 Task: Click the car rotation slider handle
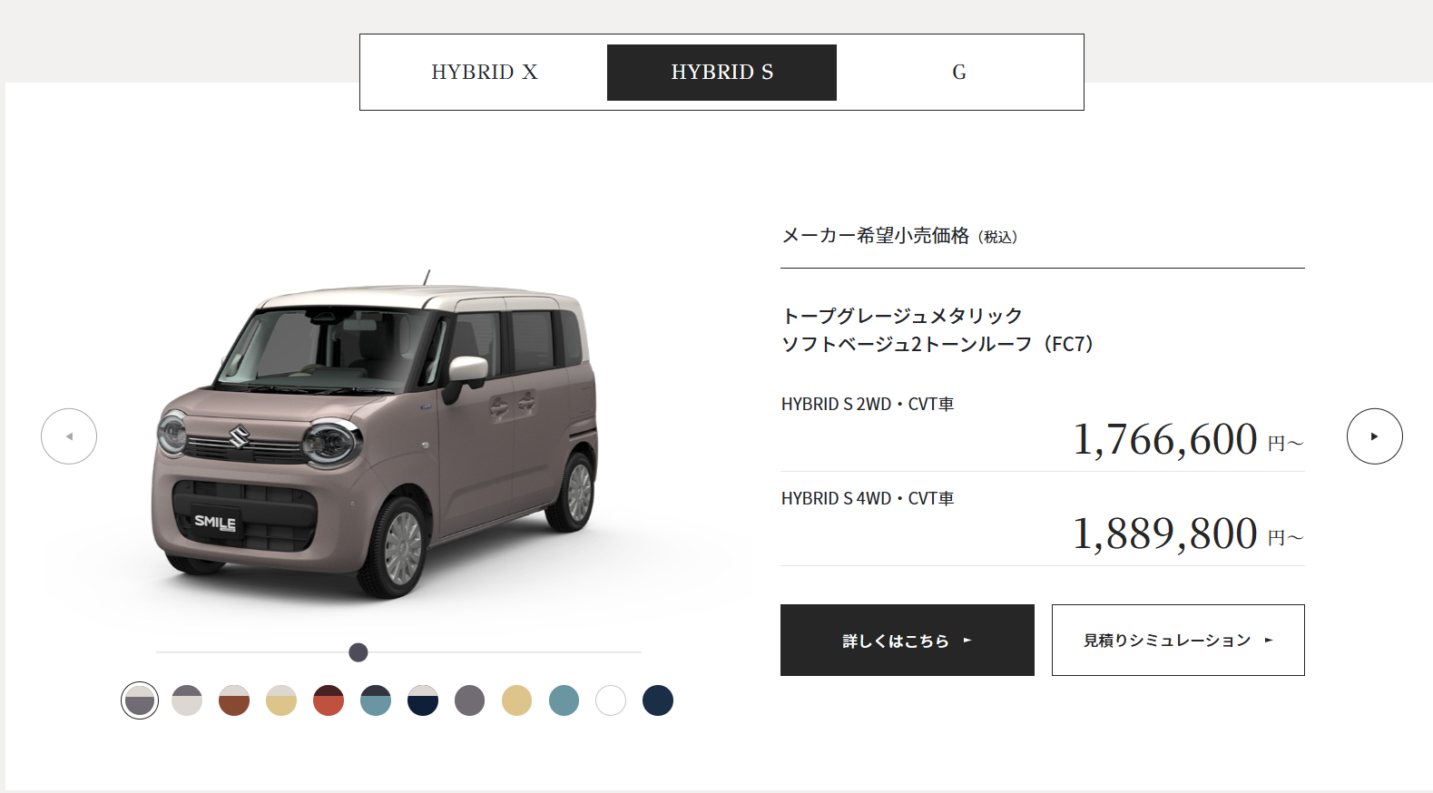click(x=358, y=652)
